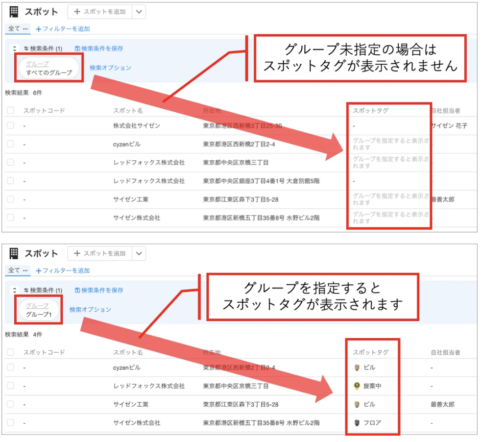The height and width of the screenshot is (442, 482).
Task: Sort by スポットコード in the 6件 list
Action: (x=44, y=111)
